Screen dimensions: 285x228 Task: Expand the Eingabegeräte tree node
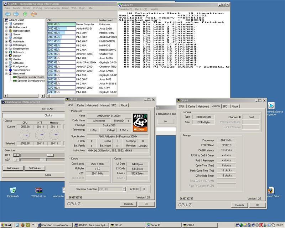[x=6, y=49]
